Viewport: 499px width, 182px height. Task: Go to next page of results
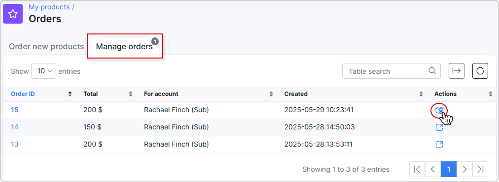click(x=464, y=169)
